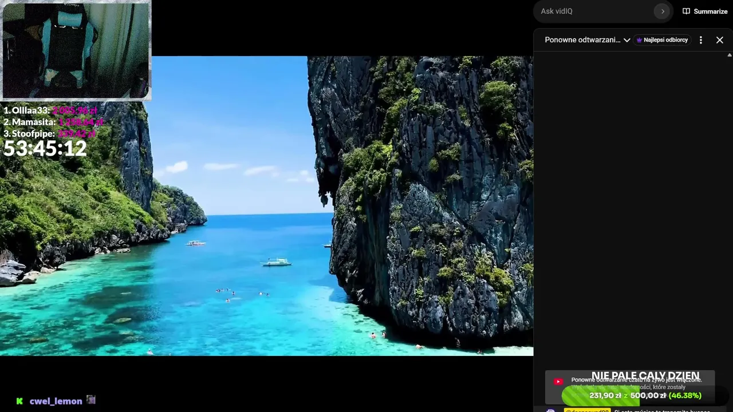The image size is (733, 412).
Task: Close the chat replay panel
Action: pyautogui.click(x=720, y=40)
